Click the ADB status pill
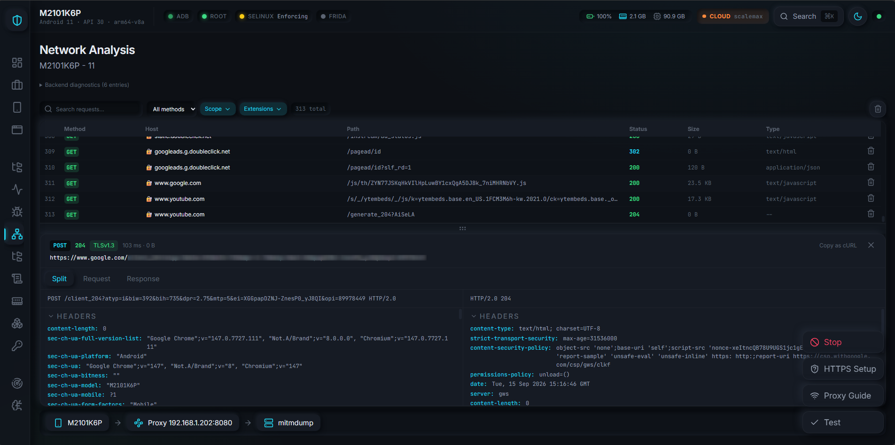895x445 pixels. (x=179, y=16)
